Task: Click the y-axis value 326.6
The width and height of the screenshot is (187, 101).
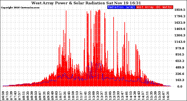Action: click(180, 74)
